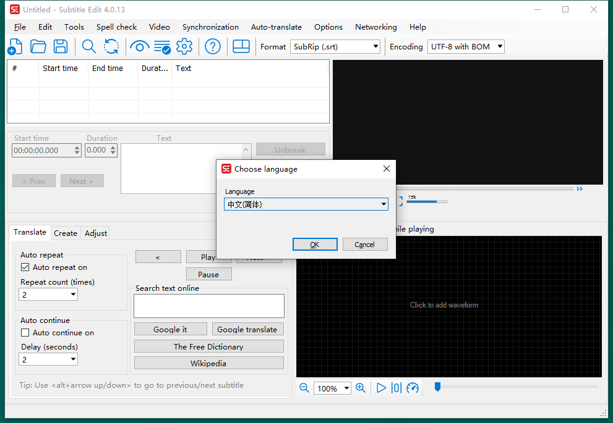Click the Google it button
This screenshot has height=423, width=613.
tap(171, 329)
